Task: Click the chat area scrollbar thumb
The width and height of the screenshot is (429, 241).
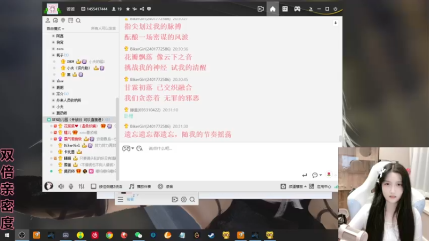Action: coord(341,139)
